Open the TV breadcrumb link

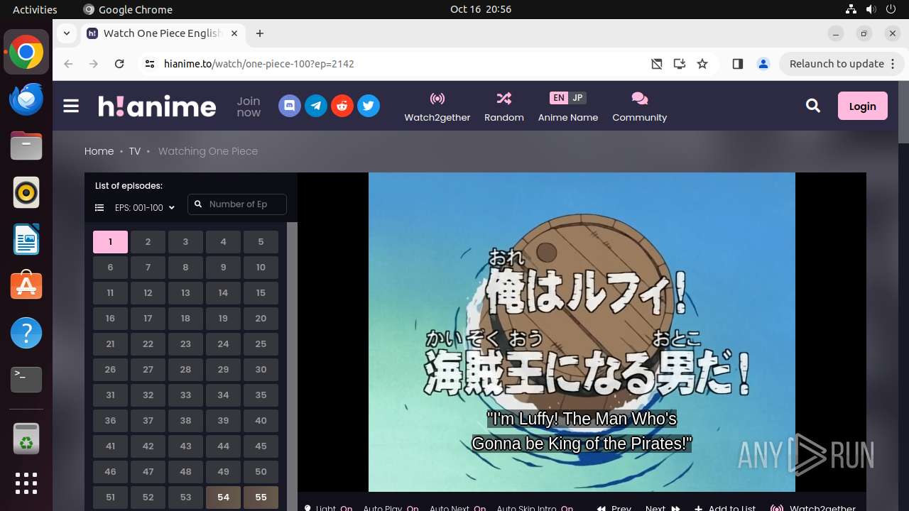(135, 151)
